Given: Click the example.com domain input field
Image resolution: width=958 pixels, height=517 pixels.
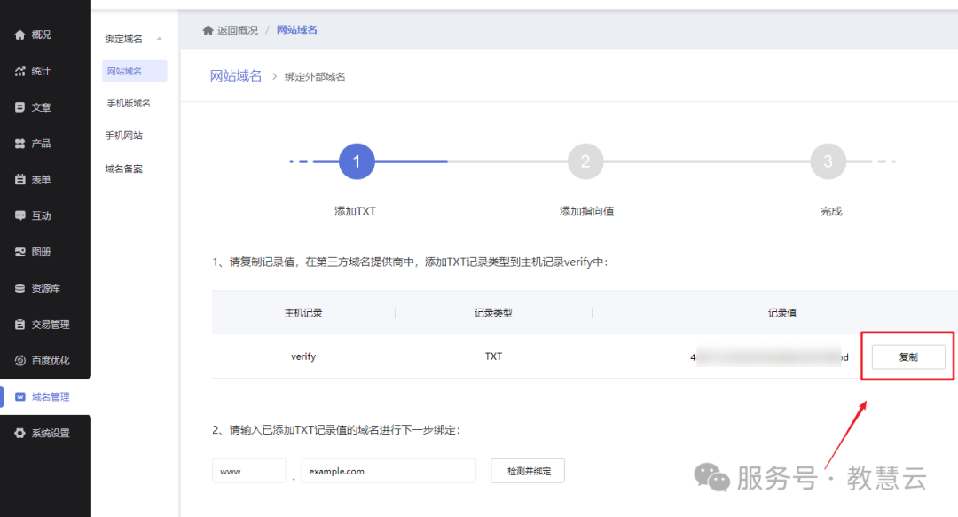Looking at the screenshot, I should pos(388,471).
